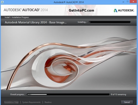This screenshot has height=105, width=138.
Task: Minimize the installer window
Action: [x=123, y=2]
